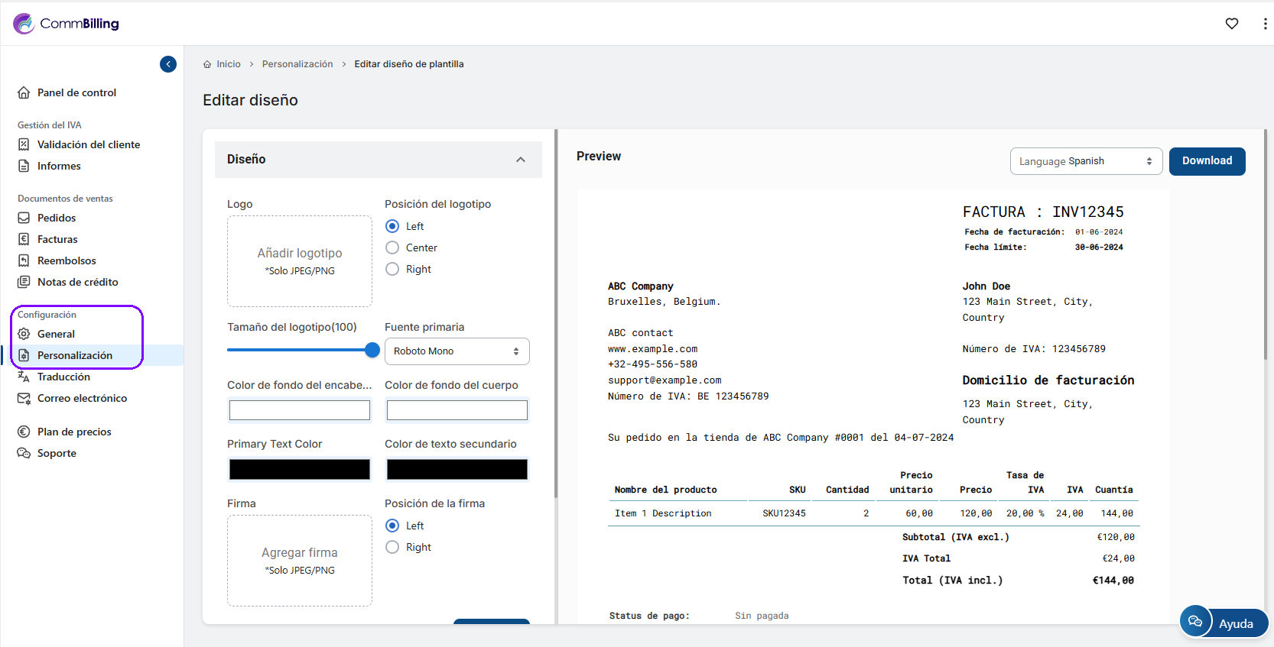The image size is (1274, 647).
Task: Select Right logo position
Action: [392, 269]
